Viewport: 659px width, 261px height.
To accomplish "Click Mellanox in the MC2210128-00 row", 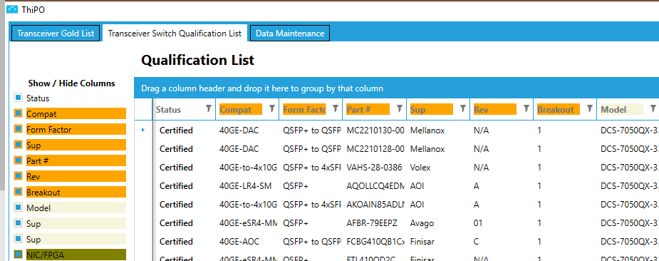I will (x=427, y=149).
